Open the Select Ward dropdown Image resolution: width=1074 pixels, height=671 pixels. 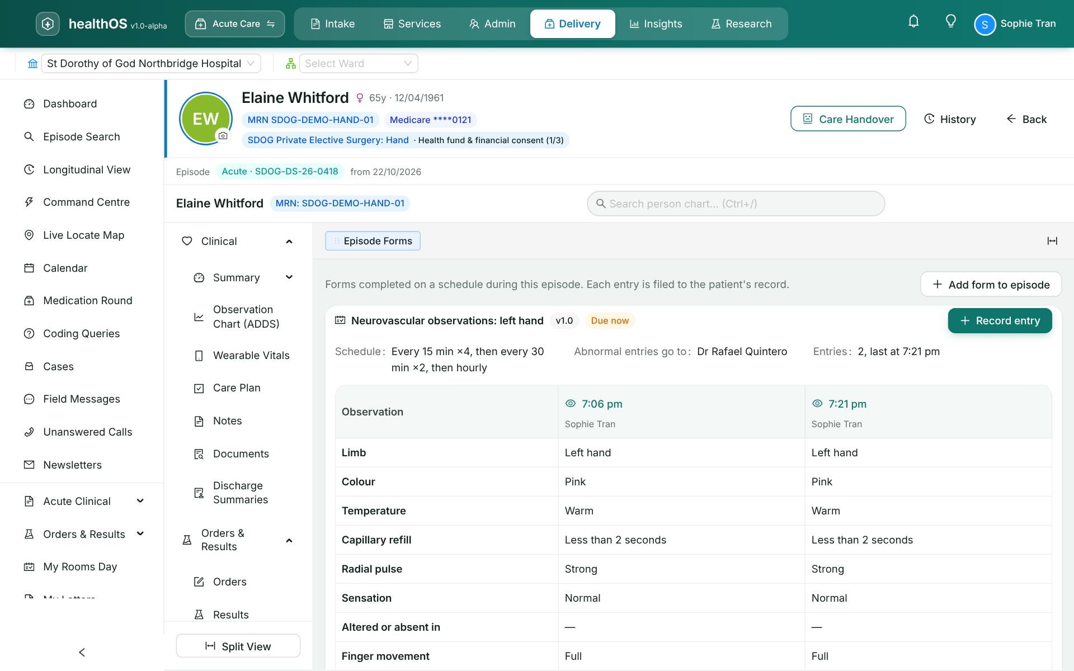tap(359, 63)
